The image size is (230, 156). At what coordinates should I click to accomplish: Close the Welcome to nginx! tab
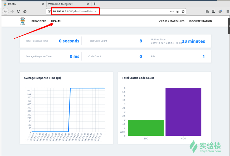click(x=88, y=4)
